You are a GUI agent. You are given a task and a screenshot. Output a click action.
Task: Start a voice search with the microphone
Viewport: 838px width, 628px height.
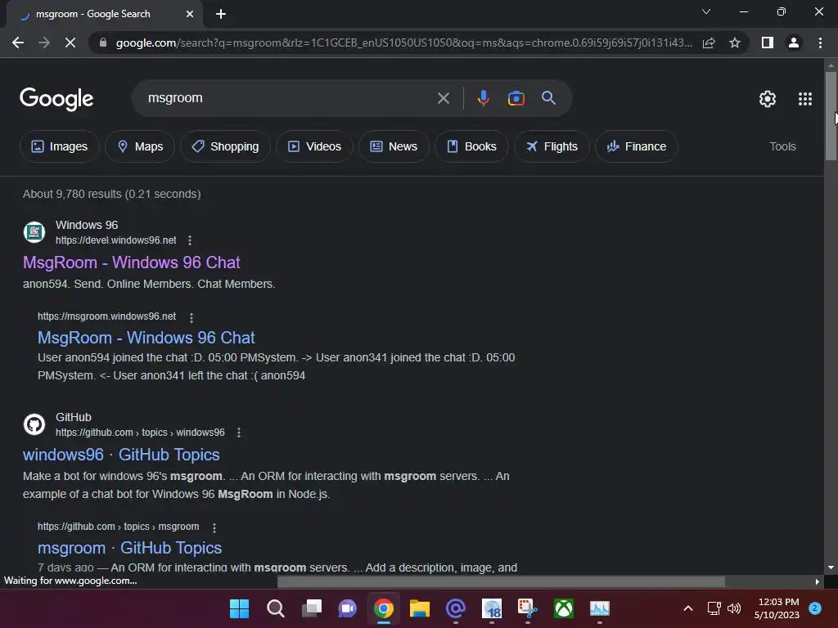coord(484,98)
